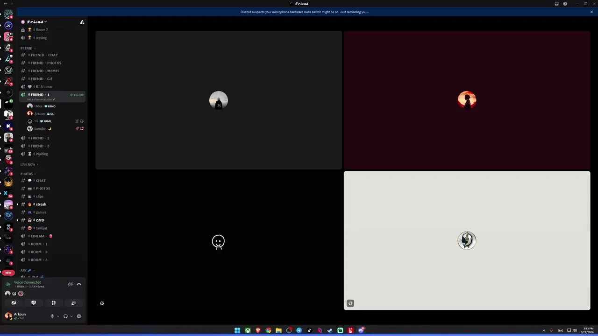
Task: Open headphone output options chevron
Action: 71,316
